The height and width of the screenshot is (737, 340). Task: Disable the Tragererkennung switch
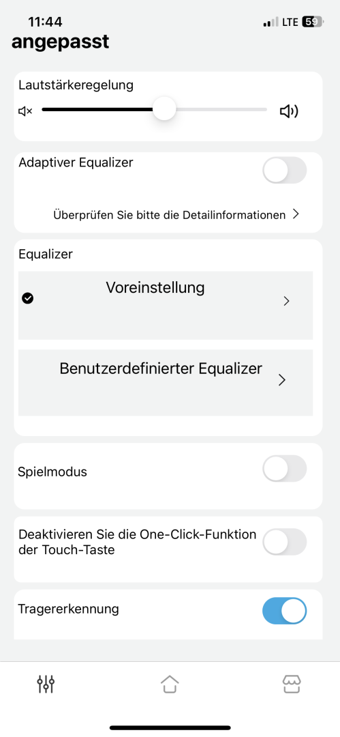tap(285, 611)
